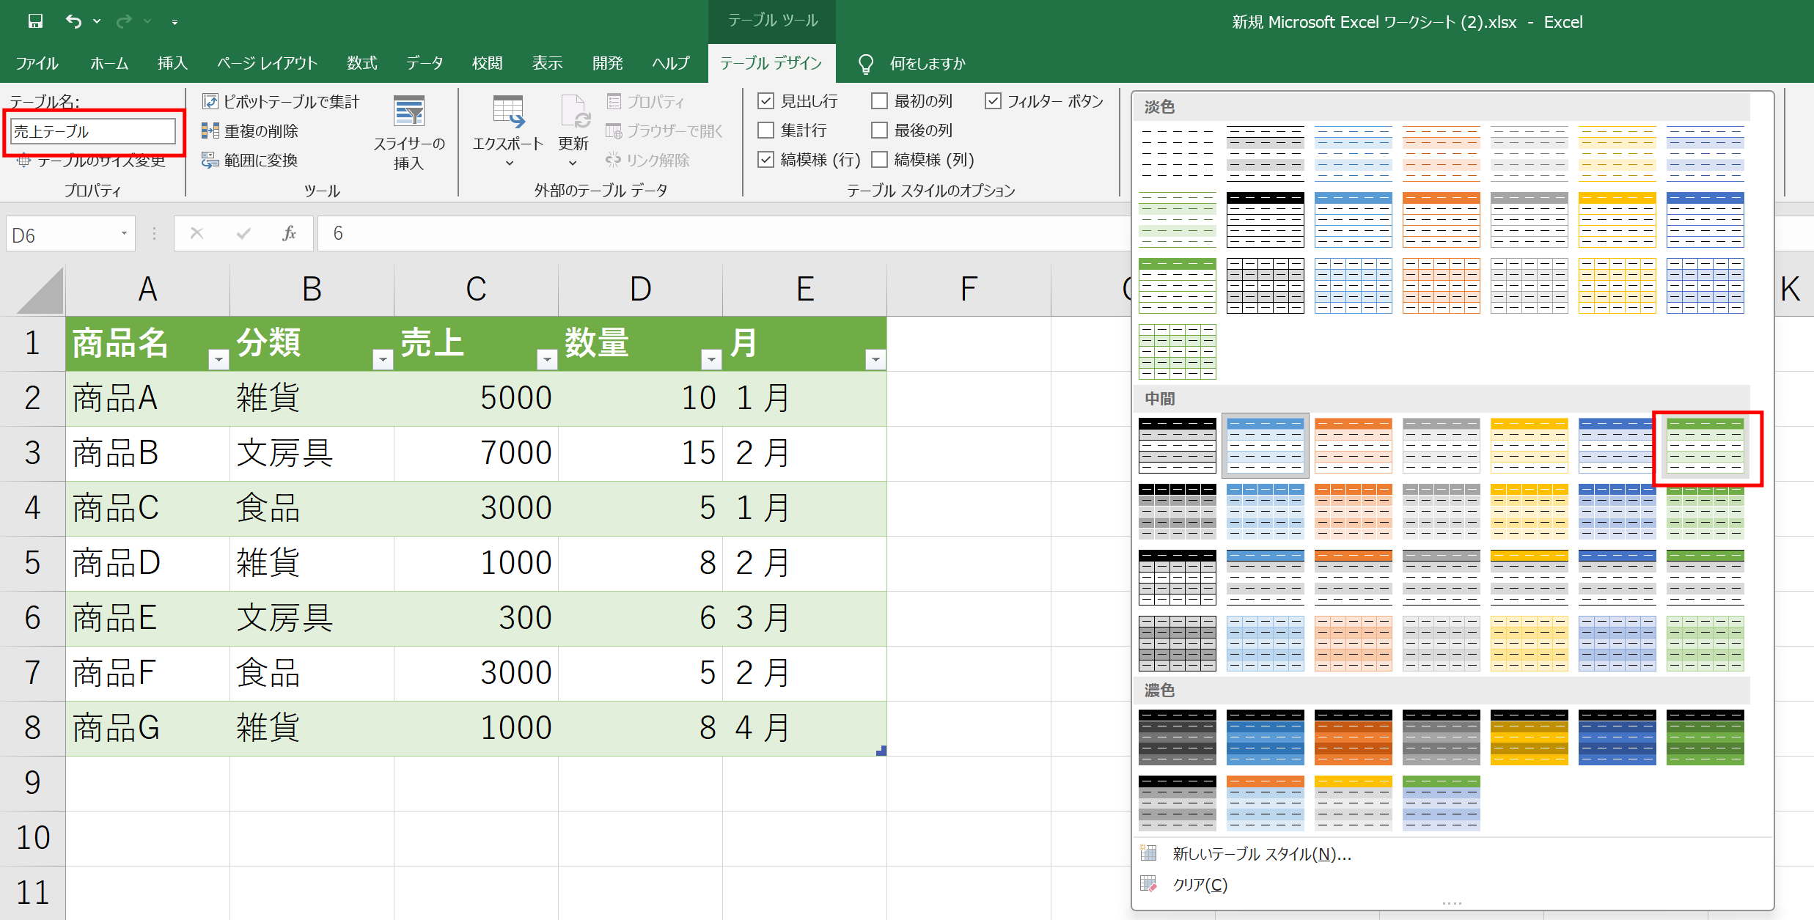Click the Save icon in quick access toolbar
The width and height of the screenshot is (1814, 920).
[x=35, y=21]
